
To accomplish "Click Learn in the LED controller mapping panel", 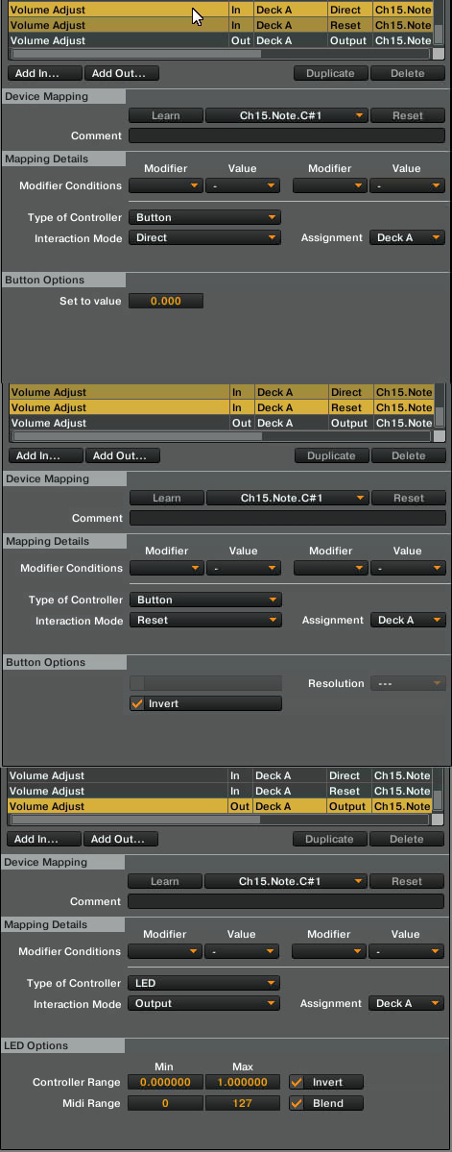I will [x=165, y=882].
